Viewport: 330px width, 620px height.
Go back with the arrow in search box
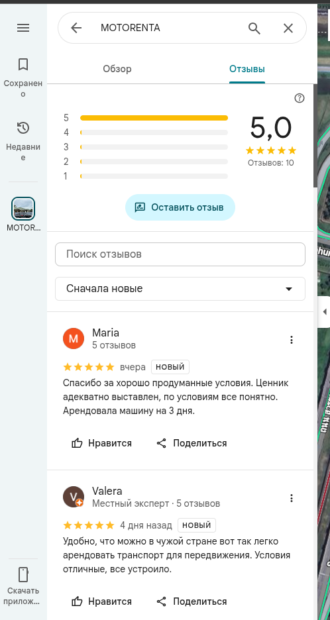[76, 28]
